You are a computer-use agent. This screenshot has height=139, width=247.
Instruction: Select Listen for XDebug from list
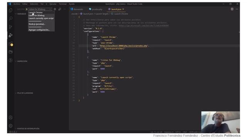click(37, 15)
